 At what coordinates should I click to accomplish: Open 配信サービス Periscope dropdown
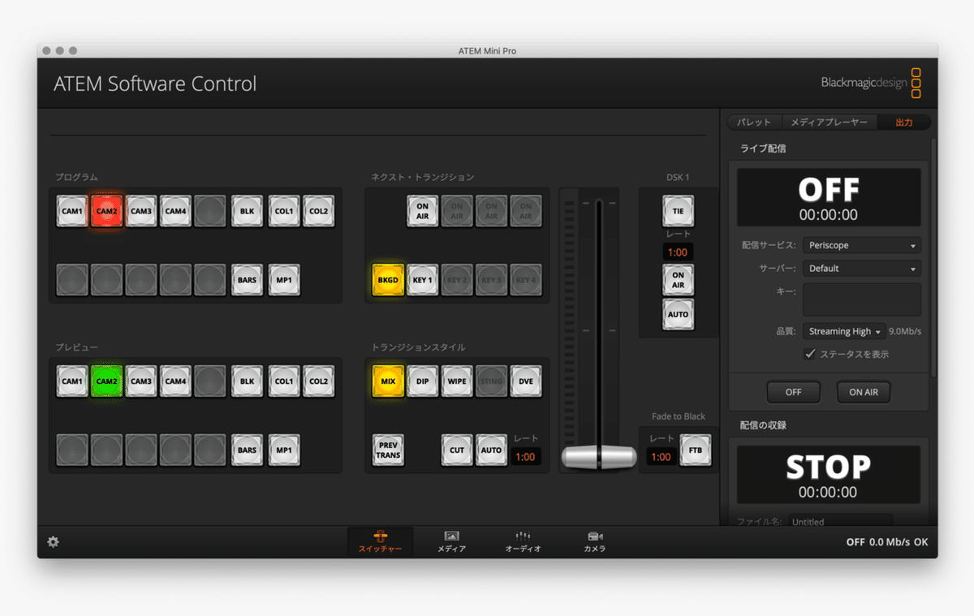[x=862, y=245]
